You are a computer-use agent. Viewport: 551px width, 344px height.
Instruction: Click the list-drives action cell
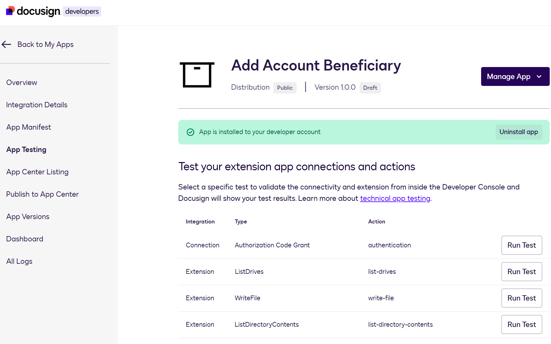click(x=382, y=272)
